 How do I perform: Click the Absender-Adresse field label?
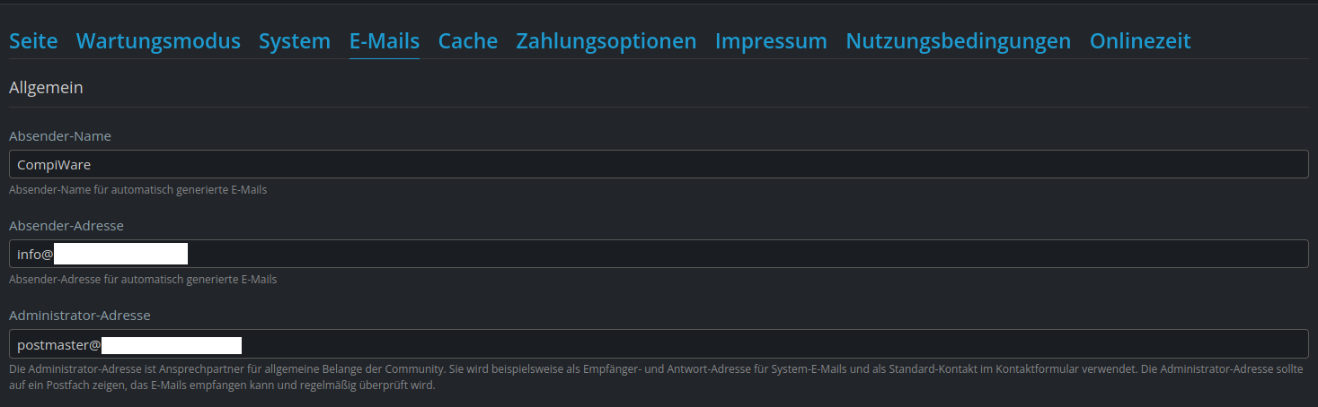tap(66, 226)
